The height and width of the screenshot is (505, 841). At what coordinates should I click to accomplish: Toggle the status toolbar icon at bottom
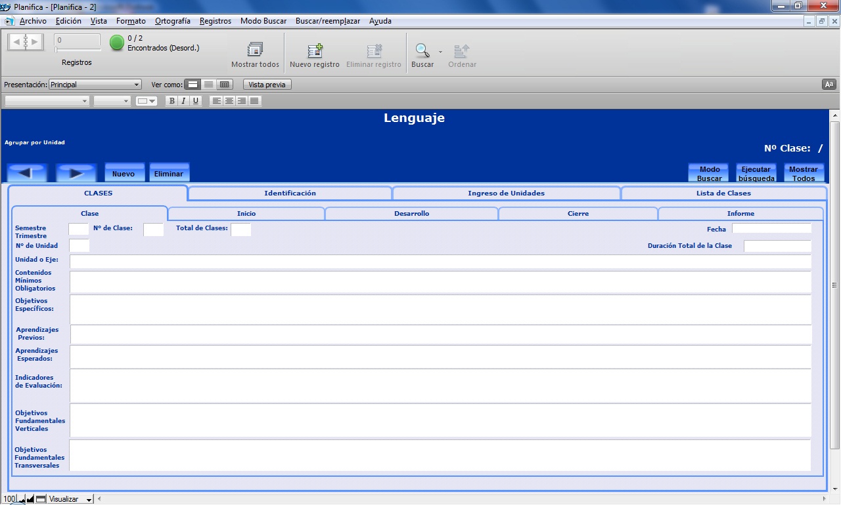click(x=41, y=500)
